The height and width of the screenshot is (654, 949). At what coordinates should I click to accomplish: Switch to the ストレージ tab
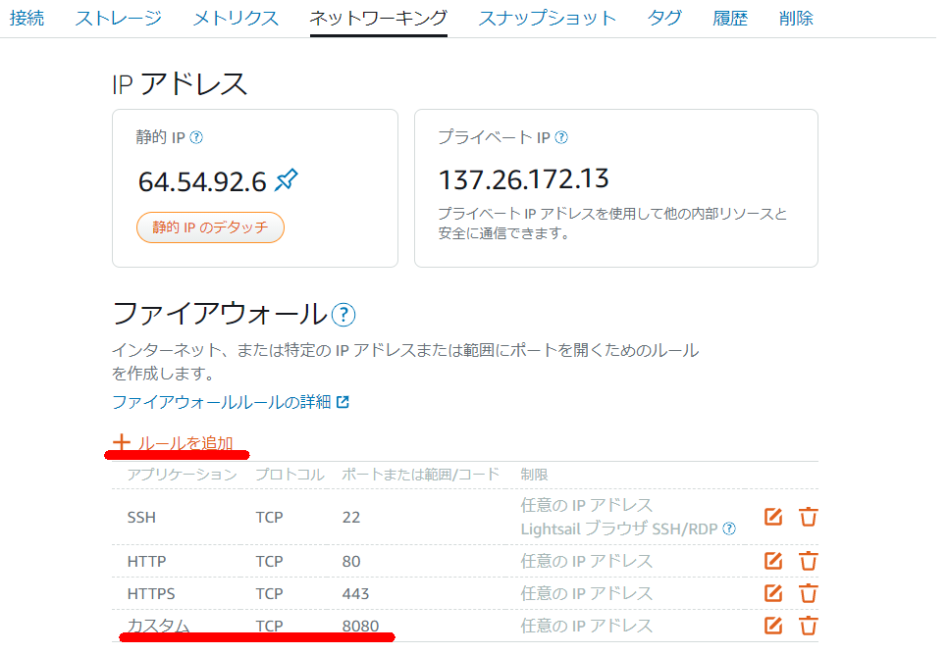tap(118, 18)
